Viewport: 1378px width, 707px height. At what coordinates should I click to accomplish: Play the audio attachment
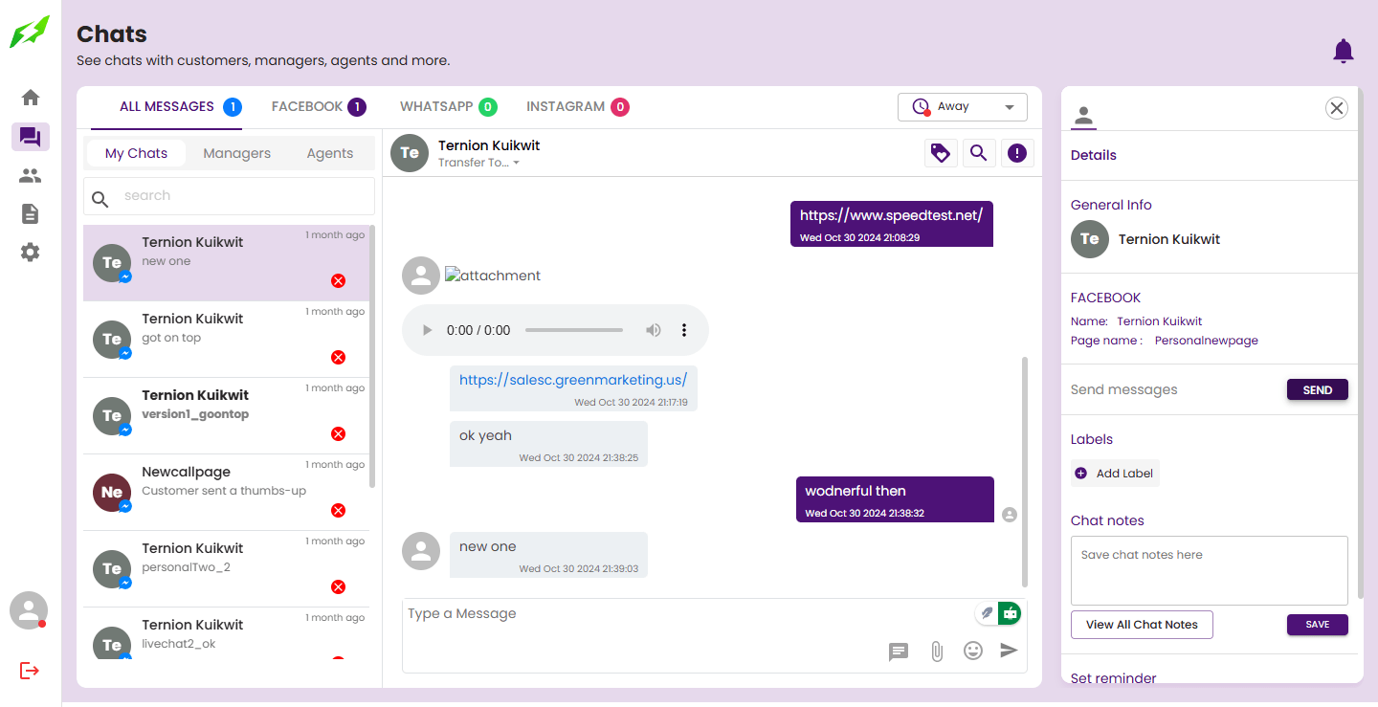point(428,330)
